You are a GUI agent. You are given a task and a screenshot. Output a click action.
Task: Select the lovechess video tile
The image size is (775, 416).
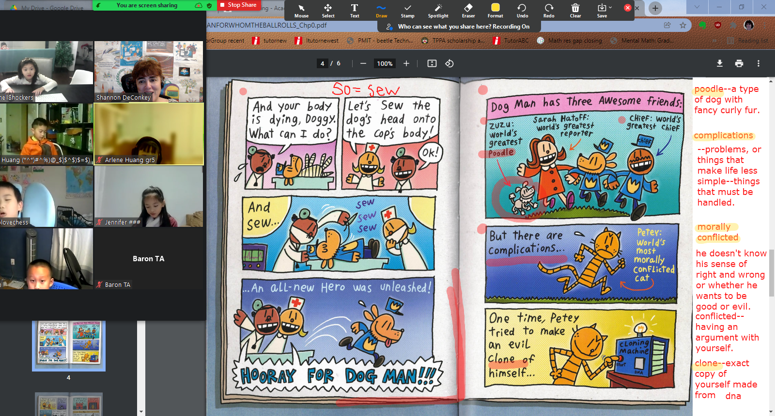(x=46, y=196)
